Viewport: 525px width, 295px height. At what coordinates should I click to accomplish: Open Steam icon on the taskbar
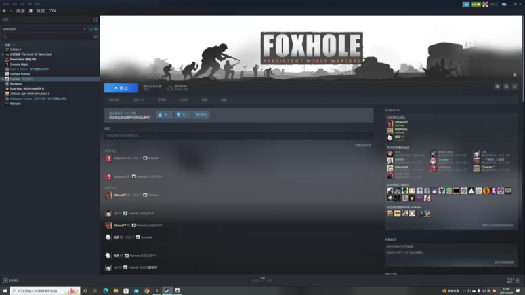(x=167, y=291)
